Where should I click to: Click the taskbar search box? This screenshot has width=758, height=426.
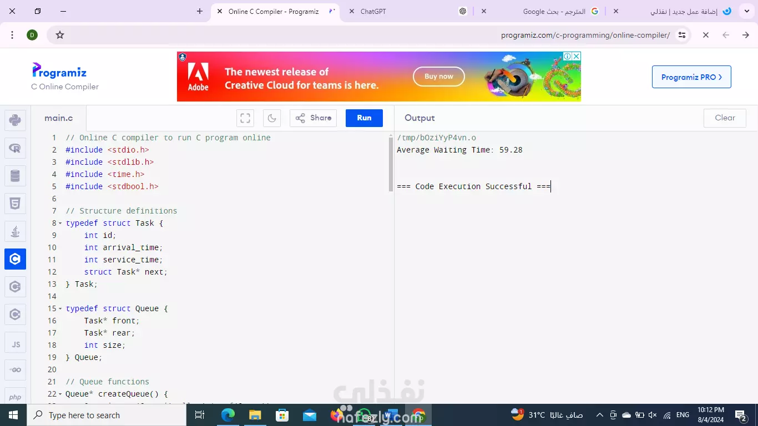(x=107, y=415)
